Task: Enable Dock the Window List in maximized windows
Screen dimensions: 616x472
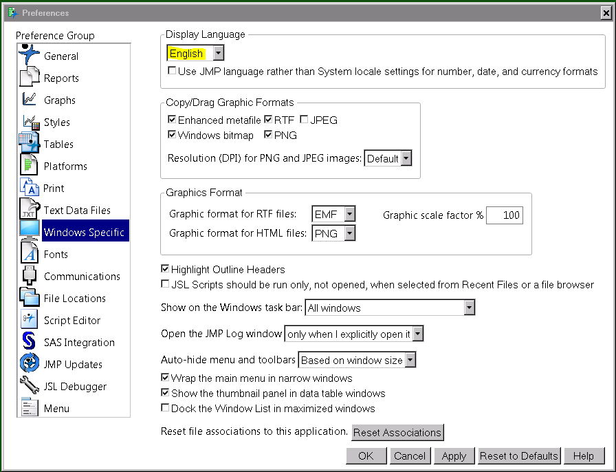Action: tap(165, 408)
